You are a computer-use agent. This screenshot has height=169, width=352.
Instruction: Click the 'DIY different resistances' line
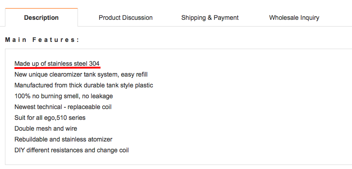click(72, 150)
